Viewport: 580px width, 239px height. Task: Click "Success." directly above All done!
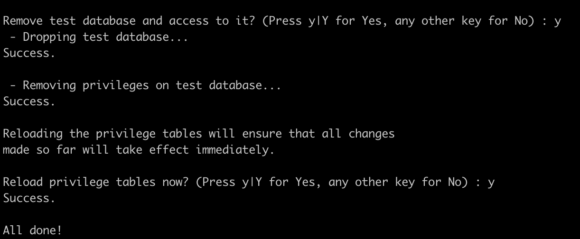29,198
